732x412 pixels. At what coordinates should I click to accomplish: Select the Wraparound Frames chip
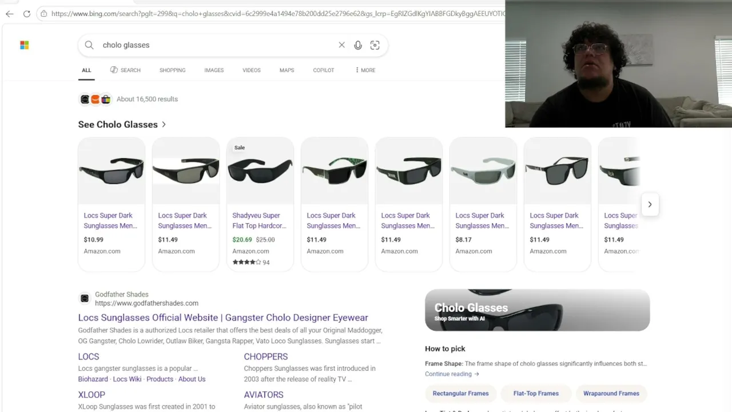(x=611, y=394)
